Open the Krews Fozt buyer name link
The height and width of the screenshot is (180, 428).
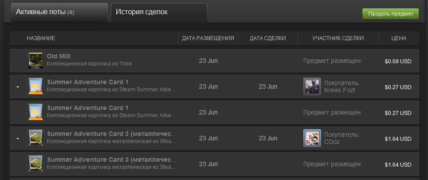coord(339,90)
